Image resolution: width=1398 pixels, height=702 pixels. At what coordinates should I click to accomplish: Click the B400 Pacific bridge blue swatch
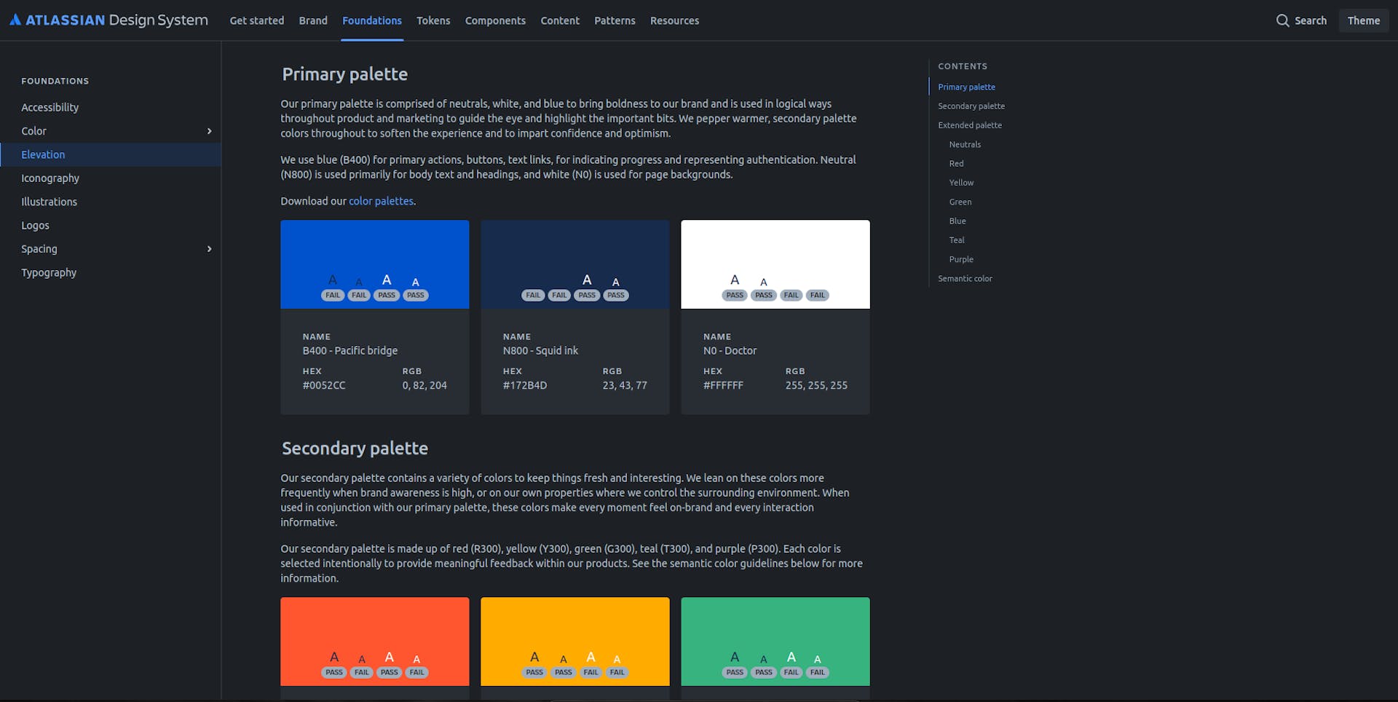(x=374, y=248)
